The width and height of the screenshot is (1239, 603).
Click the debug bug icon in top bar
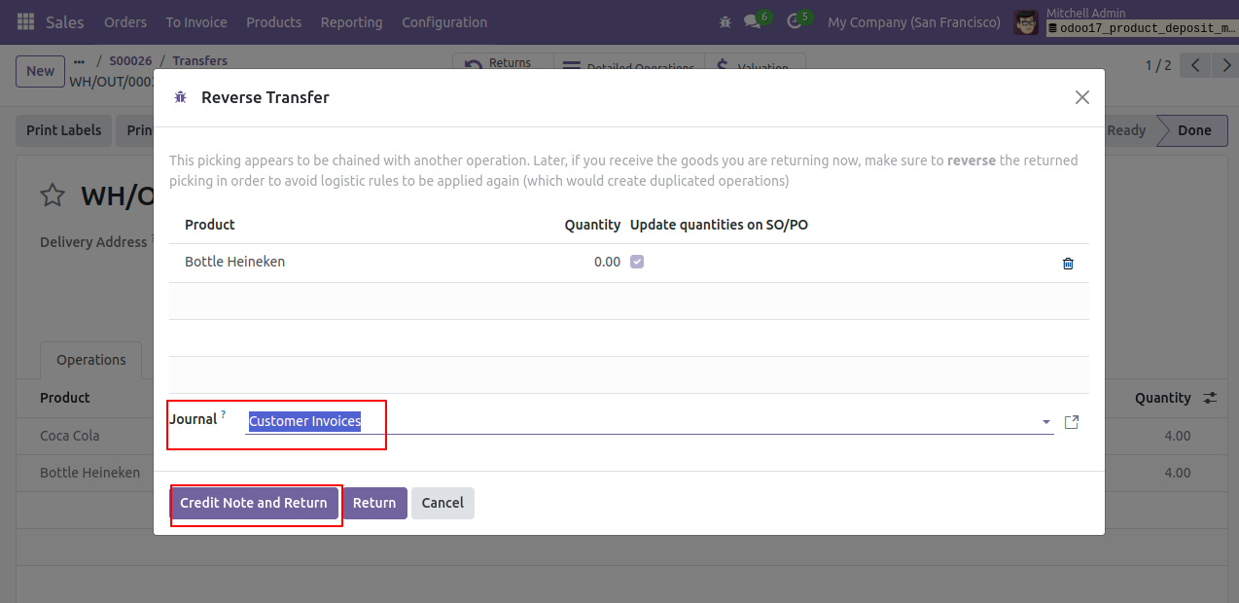[x=725, y=21]
